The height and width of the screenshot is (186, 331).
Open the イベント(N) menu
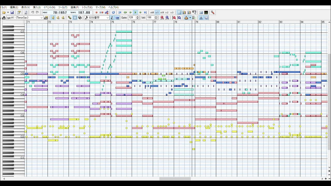click(x=49, y=7)
